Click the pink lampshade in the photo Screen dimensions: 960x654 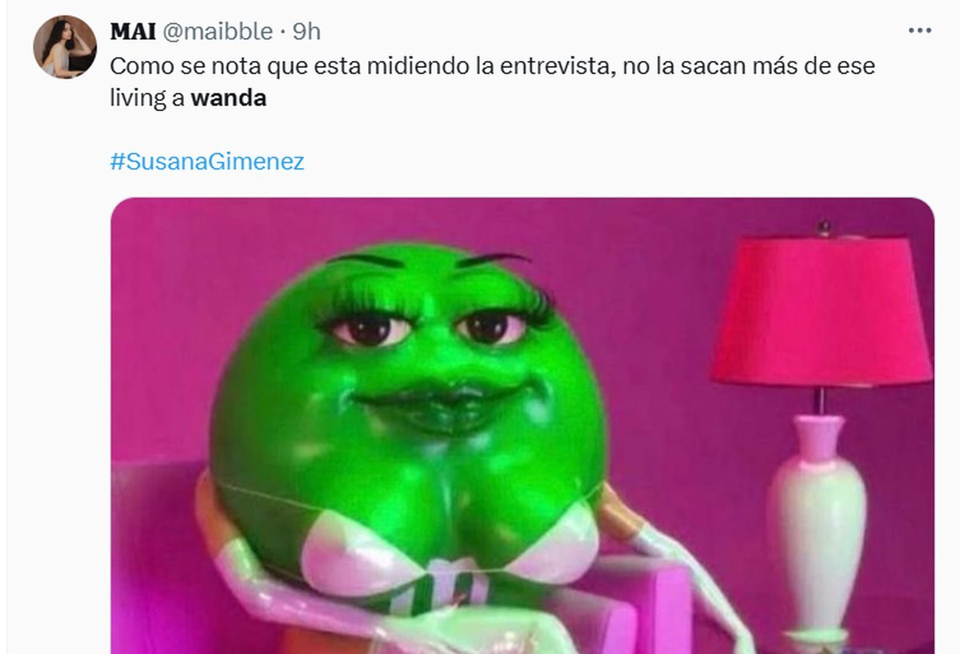pyautogui.click(x=821, y=308)
